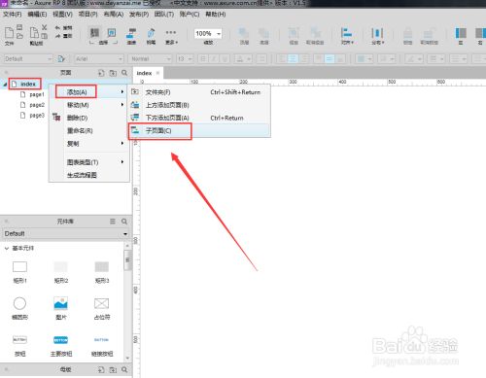Click the Redo arrow
The width and height of the screenshot is (486, 378).
coord(57,36)
